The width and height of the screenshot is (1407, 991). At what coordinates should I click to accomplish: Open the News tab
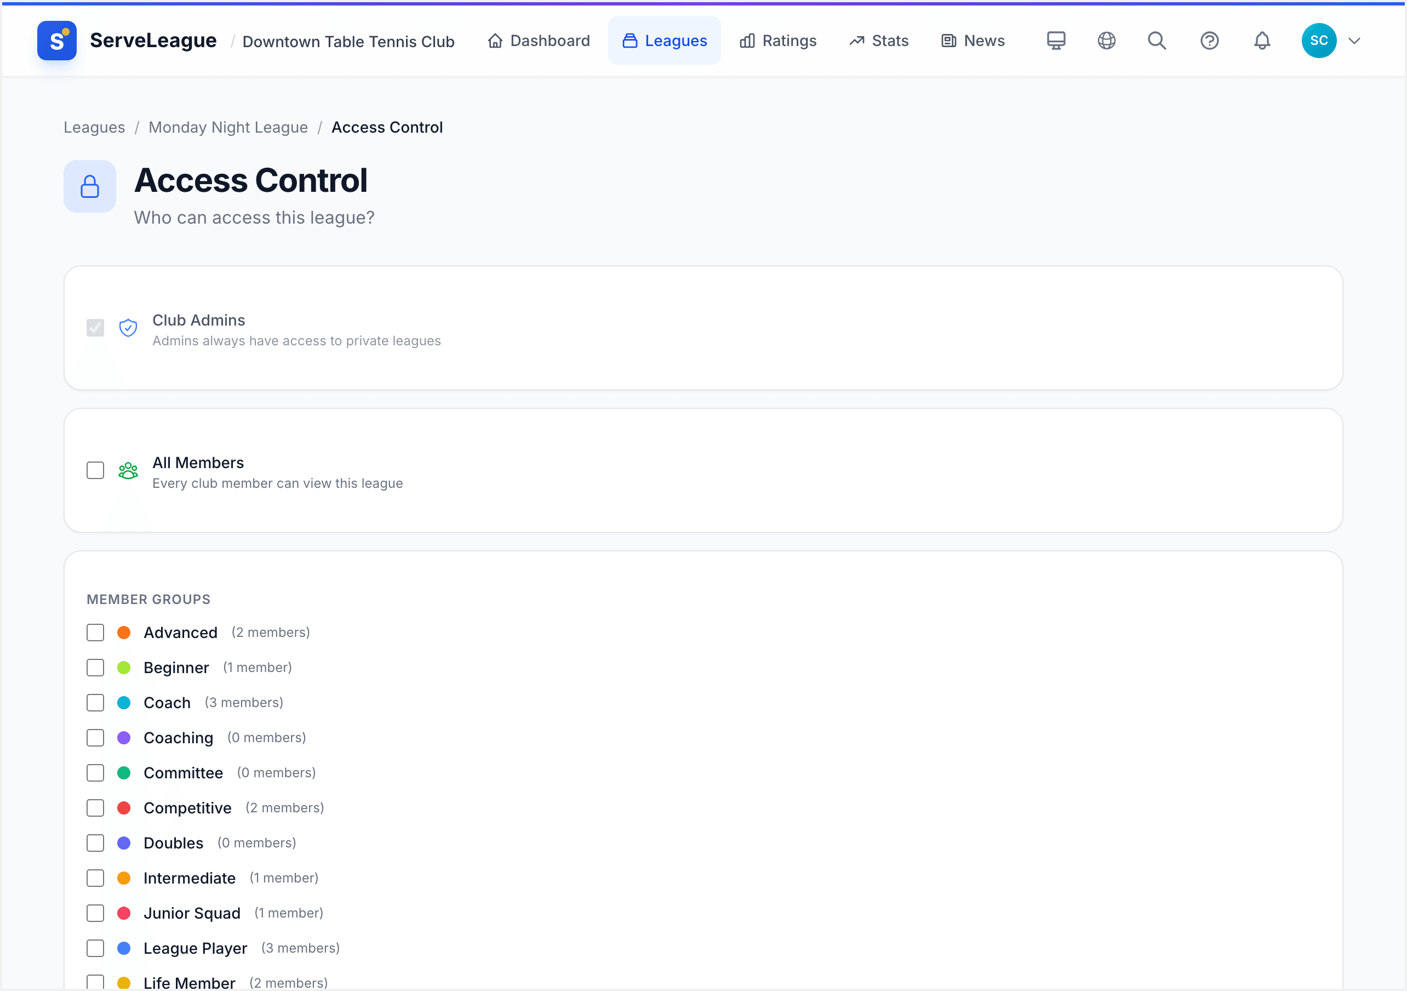(973, 41)
